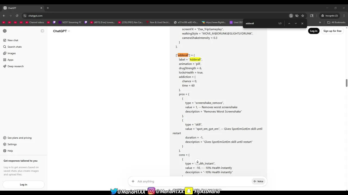Go to previous find result
Image resolution: width=348 pixels, height=195 pixels.
289,24
